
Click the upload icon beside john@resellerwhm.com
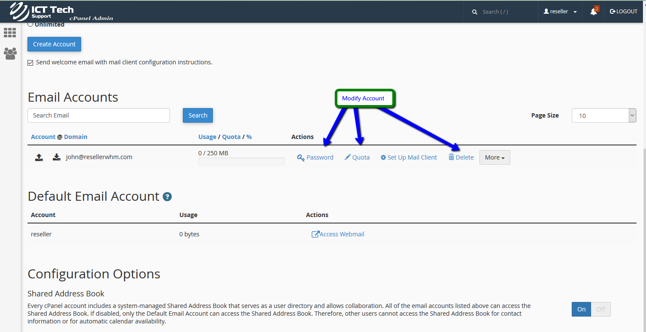coord(39,157)
